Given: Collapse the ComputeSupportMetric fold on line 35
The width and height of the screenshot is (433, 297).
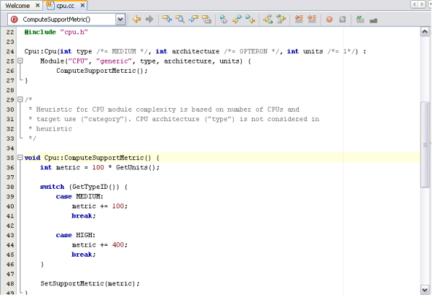Looking at the screenshot, I should coord(20,157).
